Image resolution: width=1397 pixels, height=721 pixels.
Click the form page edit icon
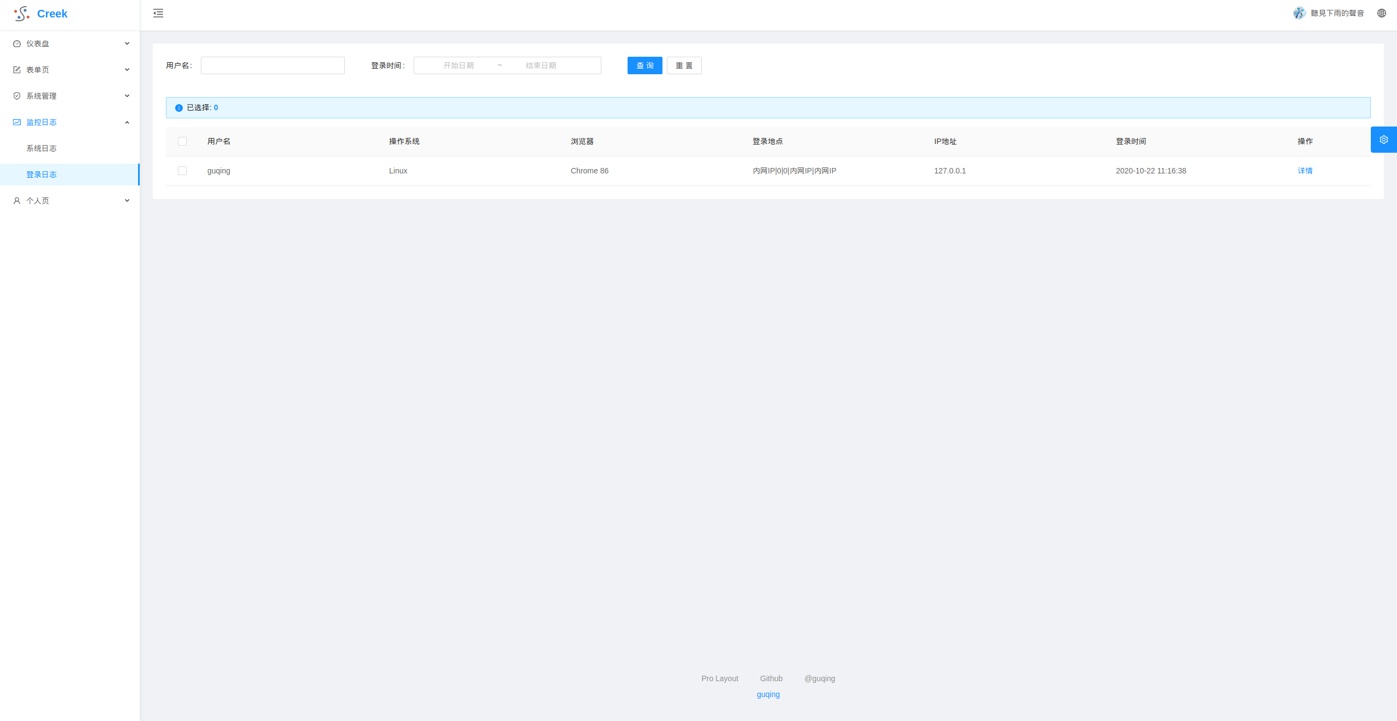(17, 70)
